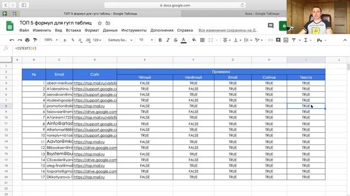Open the Вставка menu
The image size is (350, 196).
tap(73, 30)
